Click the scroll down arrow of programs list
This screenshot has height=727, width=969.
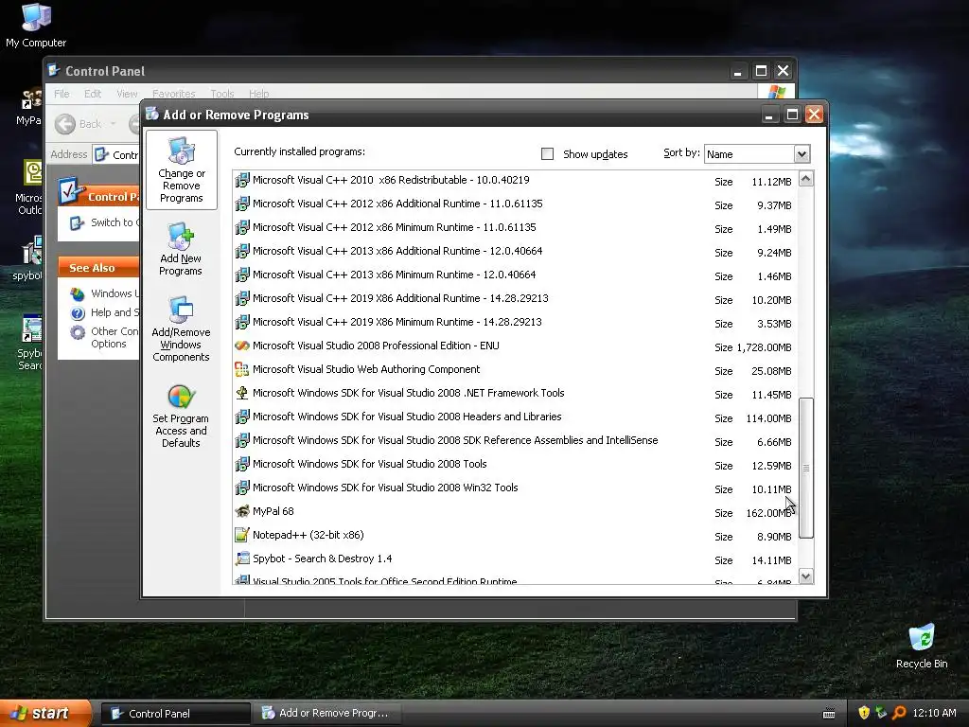[x=806, y=576]
